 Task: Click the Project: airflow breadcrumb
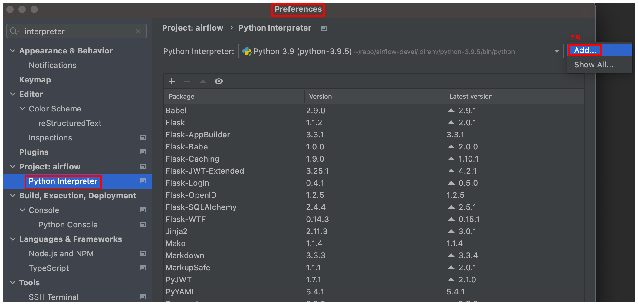point(192,28)
